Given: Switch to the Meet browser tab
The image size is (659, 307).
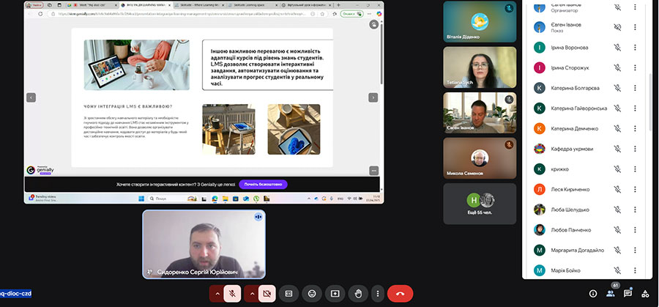Looking at the screenshot, I should [x=94, y=5].
